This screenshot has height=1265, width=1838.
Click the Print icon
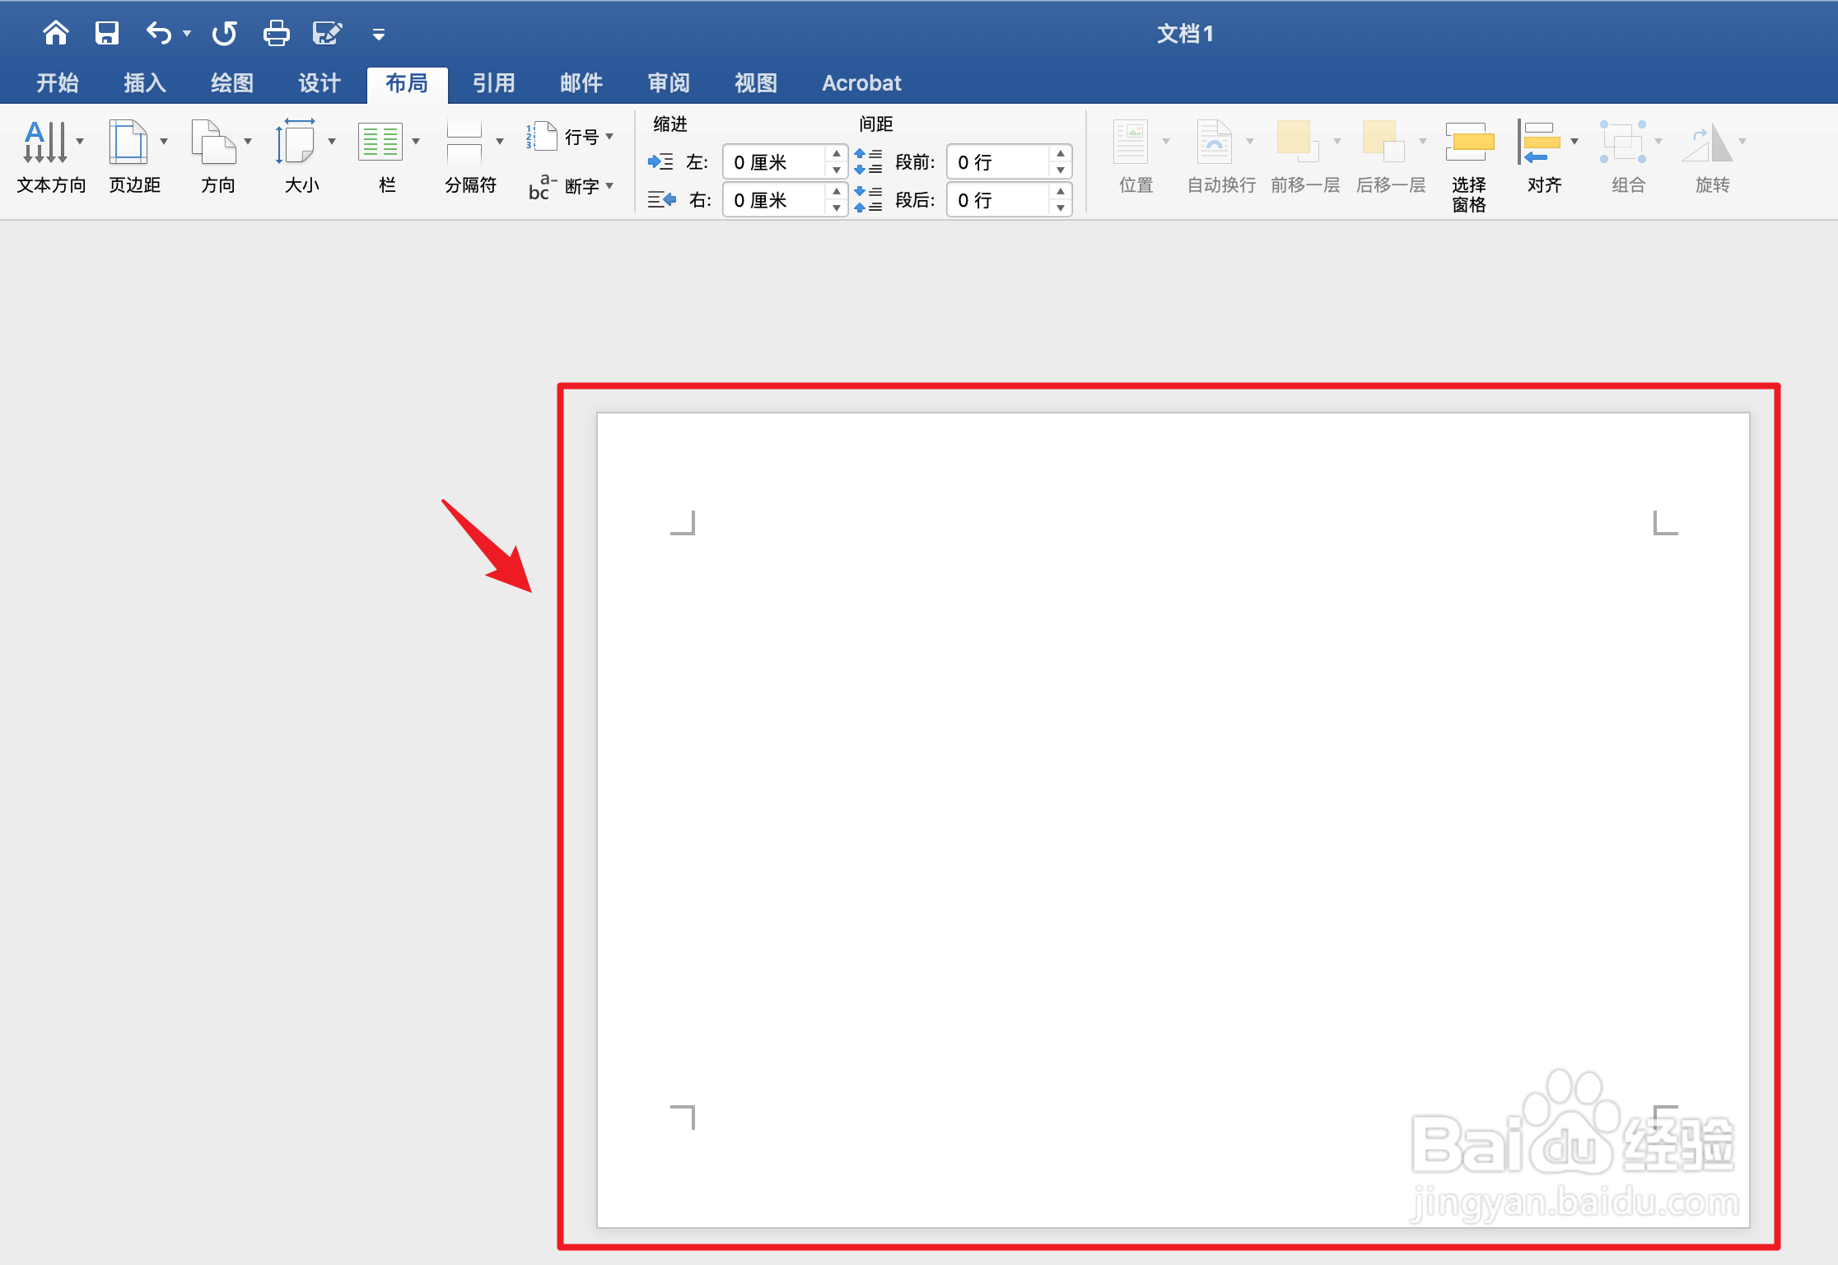pyautogui.click(x=276, y=33)
